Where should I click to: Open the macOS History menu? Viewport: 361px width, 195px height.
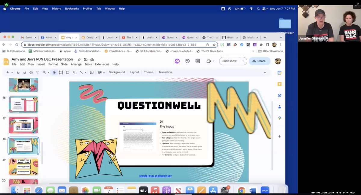click(56, 9)
